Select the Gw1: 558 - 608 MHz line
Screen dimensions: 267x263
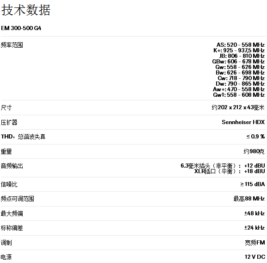(239, 95)
